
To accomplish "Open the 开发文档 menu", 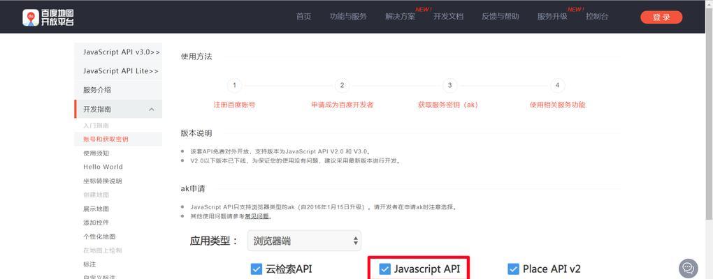I will pos(448,17).
